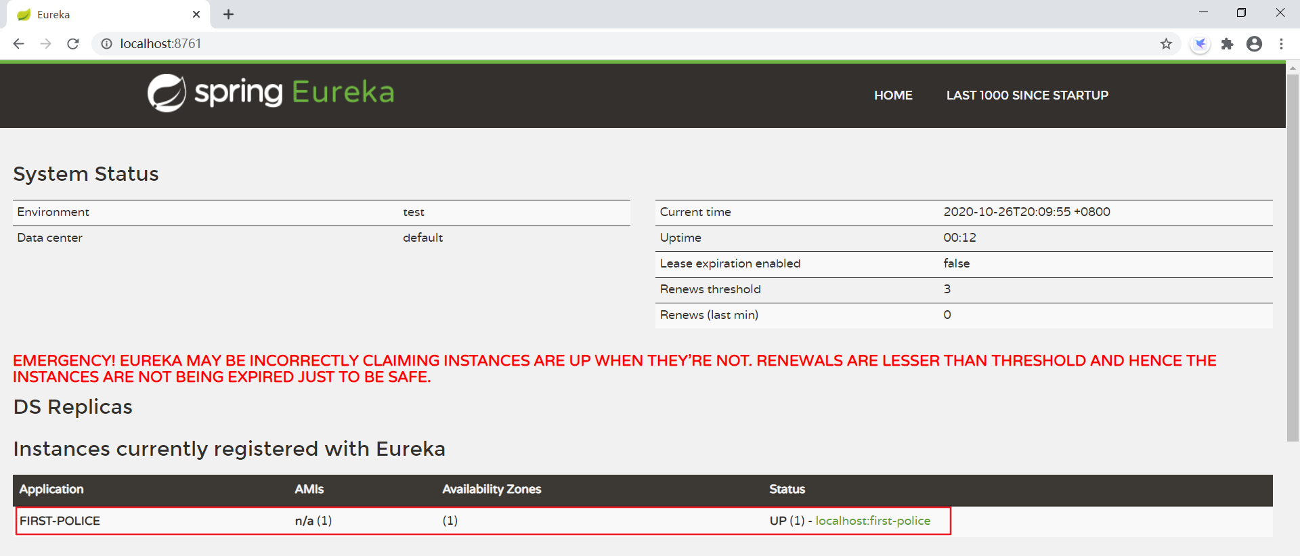Minimize the Chrome window
Viewport: 1300px width, 556px height.
(x=1203, y=12)
